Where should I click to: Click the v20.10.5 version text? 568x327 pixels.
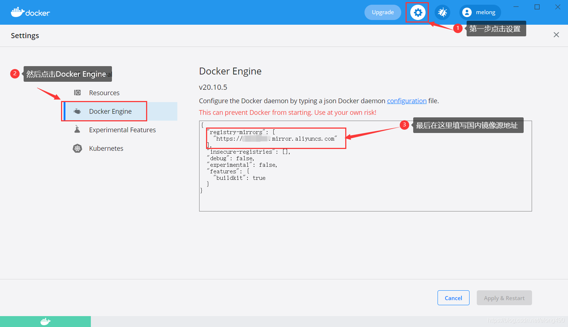coord(213,87)
